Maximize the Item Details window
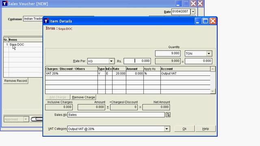This screenshot has height=146, width=260. coord(205,21)
